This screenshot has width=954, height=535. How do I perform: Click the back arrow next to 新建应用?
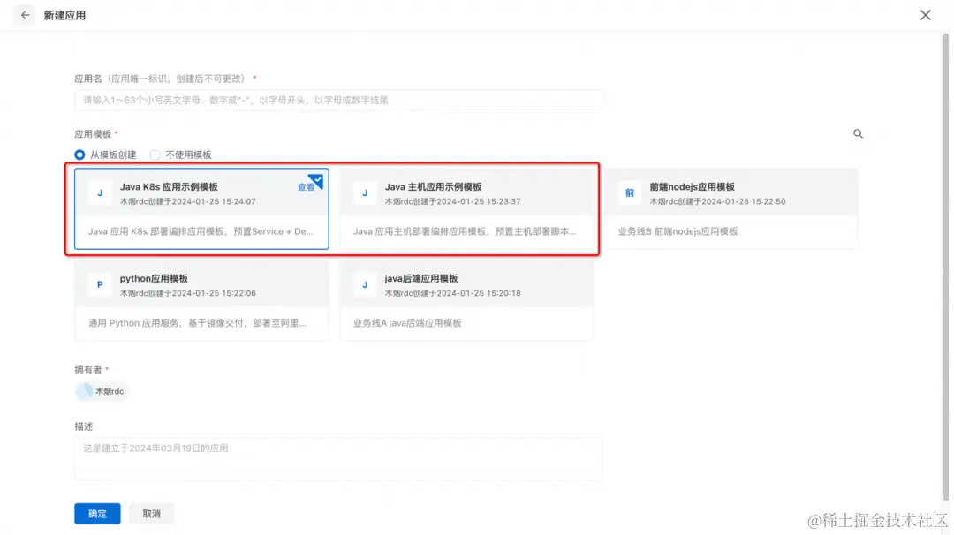(x=24, y=15)
